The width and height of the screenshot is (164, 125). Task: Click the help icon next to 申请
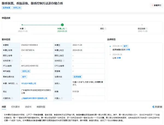pos(25,28)
